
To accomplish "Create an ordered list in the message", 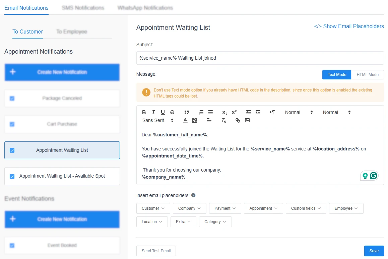I will tap(200, 112).
